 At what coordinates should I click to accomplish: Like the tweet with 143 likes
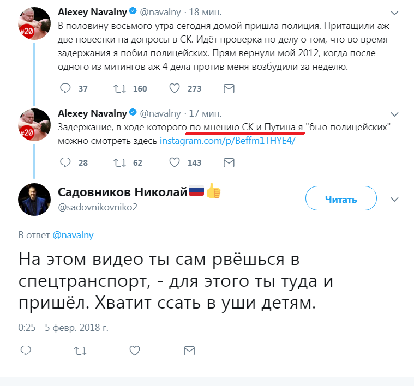[x=175, y=162]
